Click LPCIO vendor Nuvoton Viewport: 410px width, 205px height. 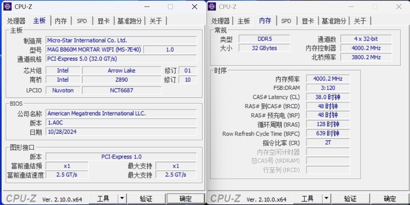click(63, 90)
